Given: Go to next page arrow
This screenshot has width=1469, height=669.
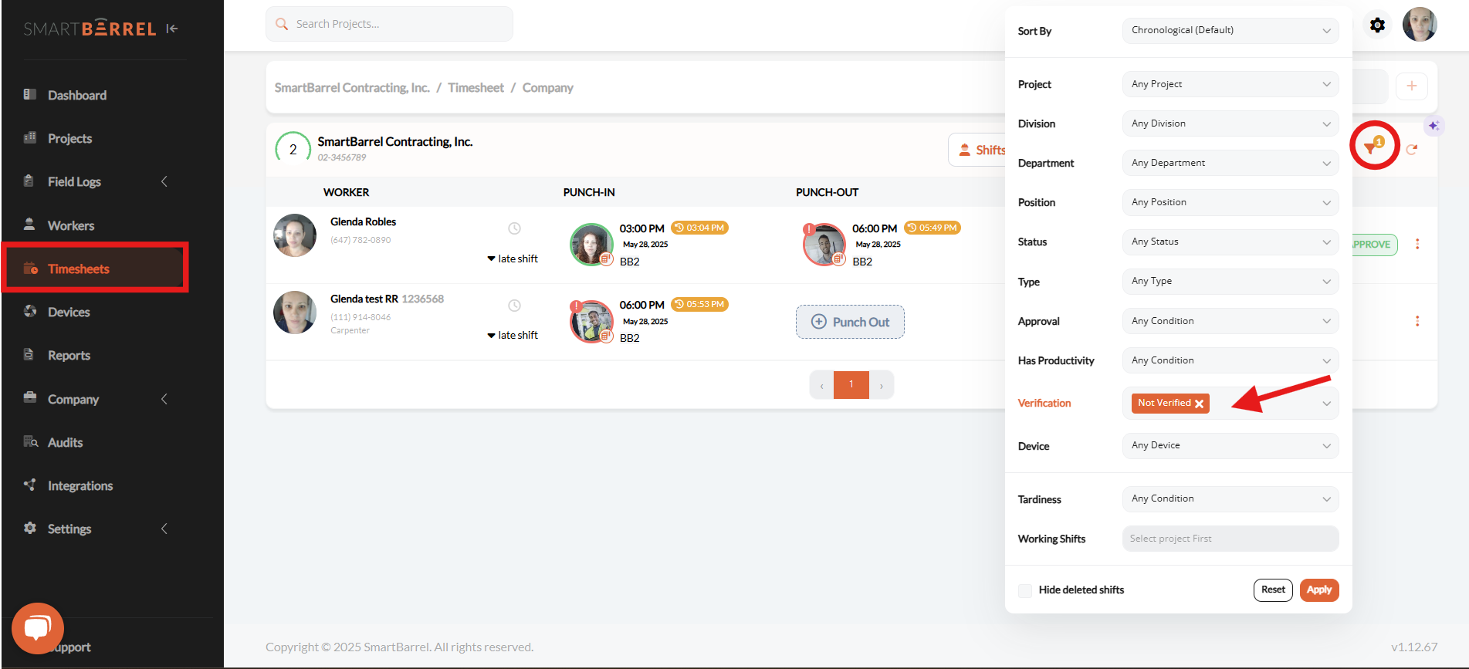Looking at the screenshot, I should (x=882, y=385).
